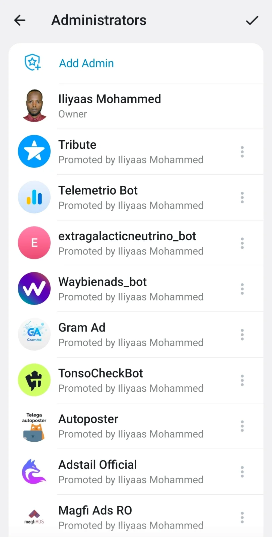Open extragalacticneutrino_bot's three-dot menu

point(242,243)
